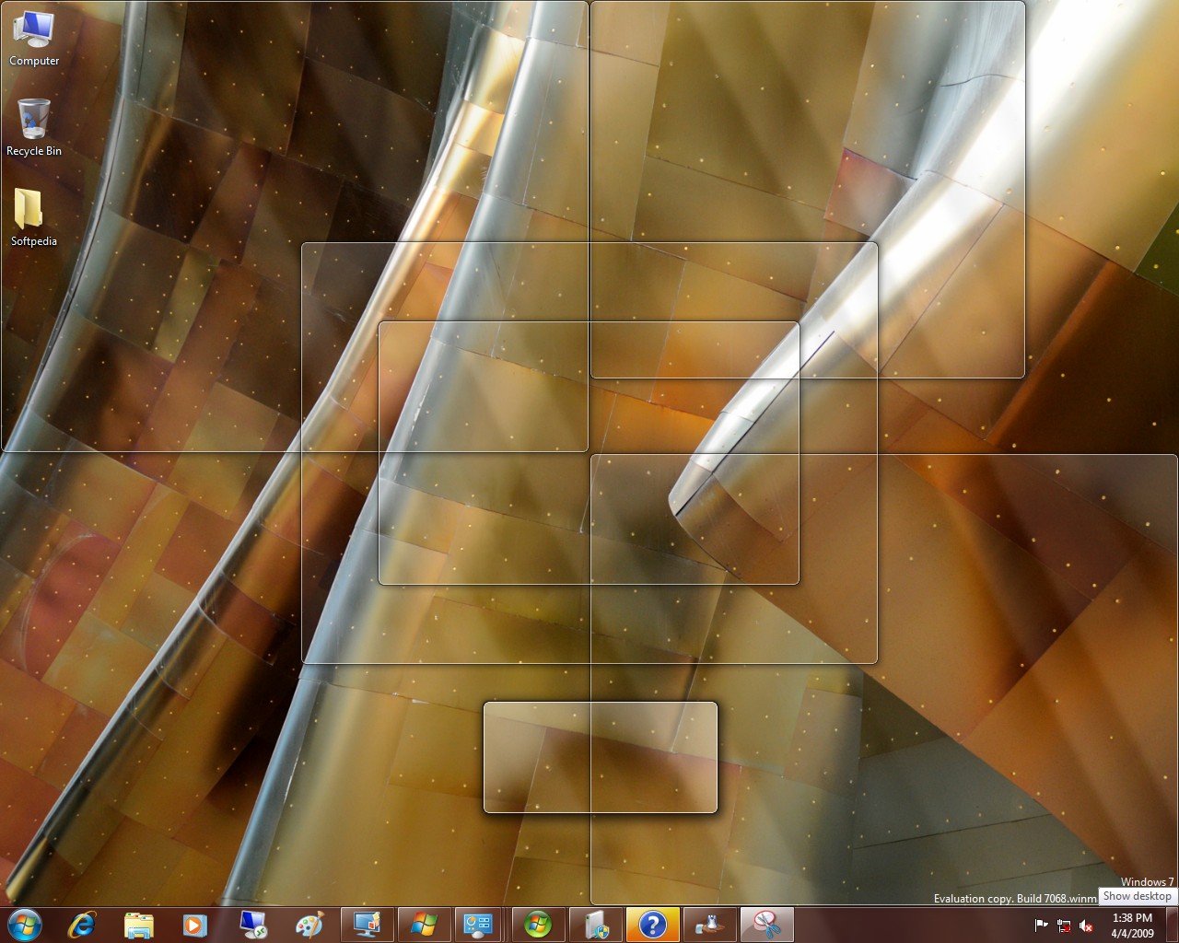Viewport: 1179px width, 943px height.
Task: Switch to the Snipping Tool taskbar button
Action: pyautogui.click(x=766, y=925)
